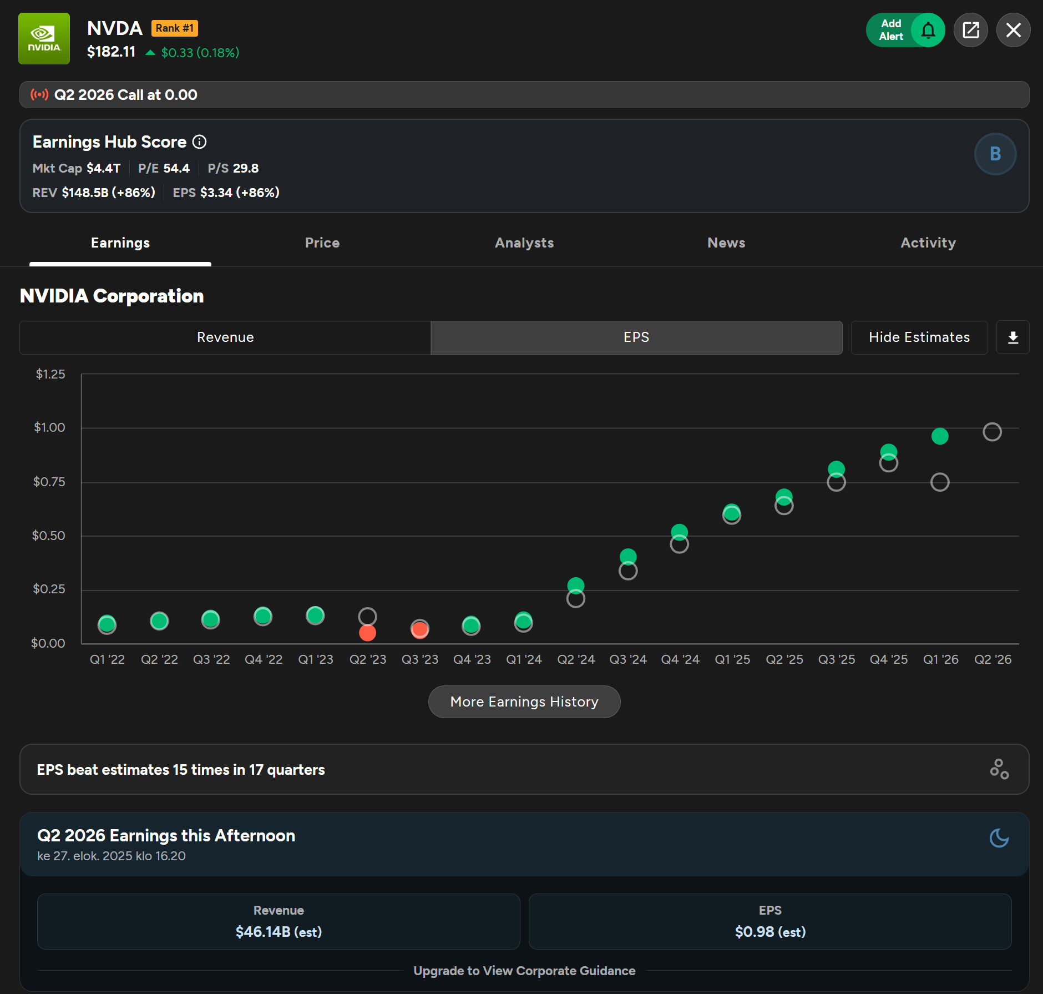Screen dimensions: 1043x994
Task: Click Upgrade to View Corporate Guidance link
Action: point(524,971)
